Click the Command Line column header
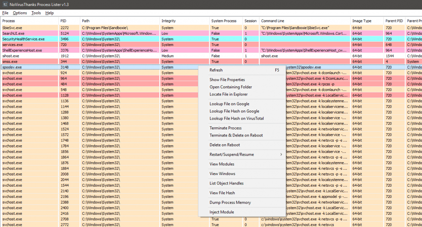Image resolution: width=422 pixels, height=227 pixels. tap(273, 21)
